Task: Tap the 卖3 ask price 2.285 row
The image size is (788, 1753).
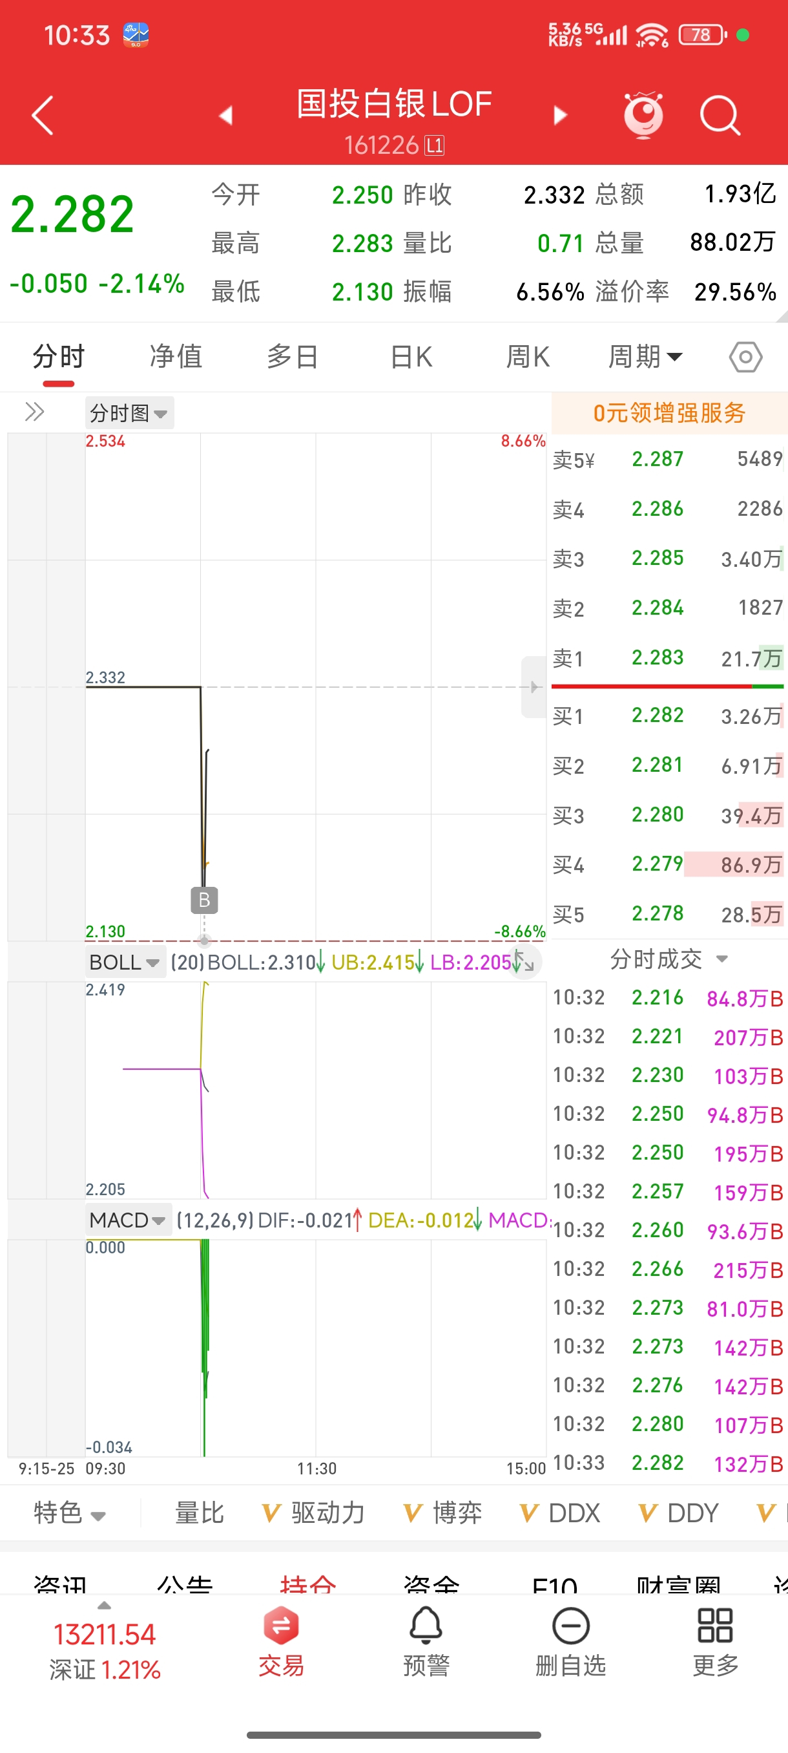Action: pyautogui.click(x=668, y=558)
